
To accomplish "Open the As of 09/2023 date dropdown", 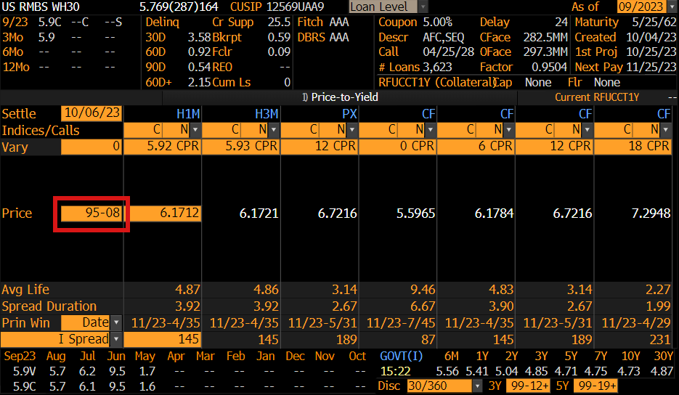I will 672,7.
